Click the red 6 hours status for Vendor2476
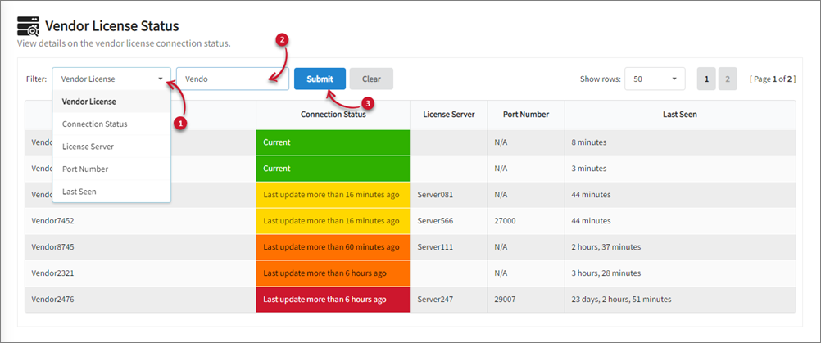 (x=333, y=299)
